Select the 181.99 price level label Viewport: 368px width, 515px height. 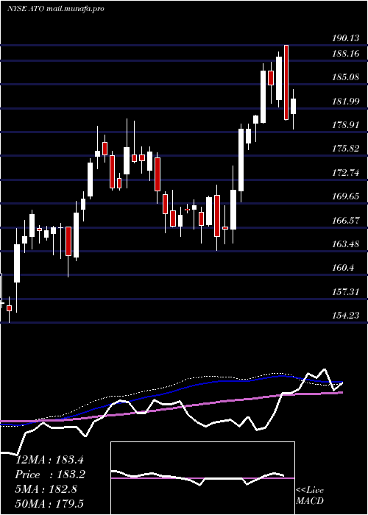(345, 102)
